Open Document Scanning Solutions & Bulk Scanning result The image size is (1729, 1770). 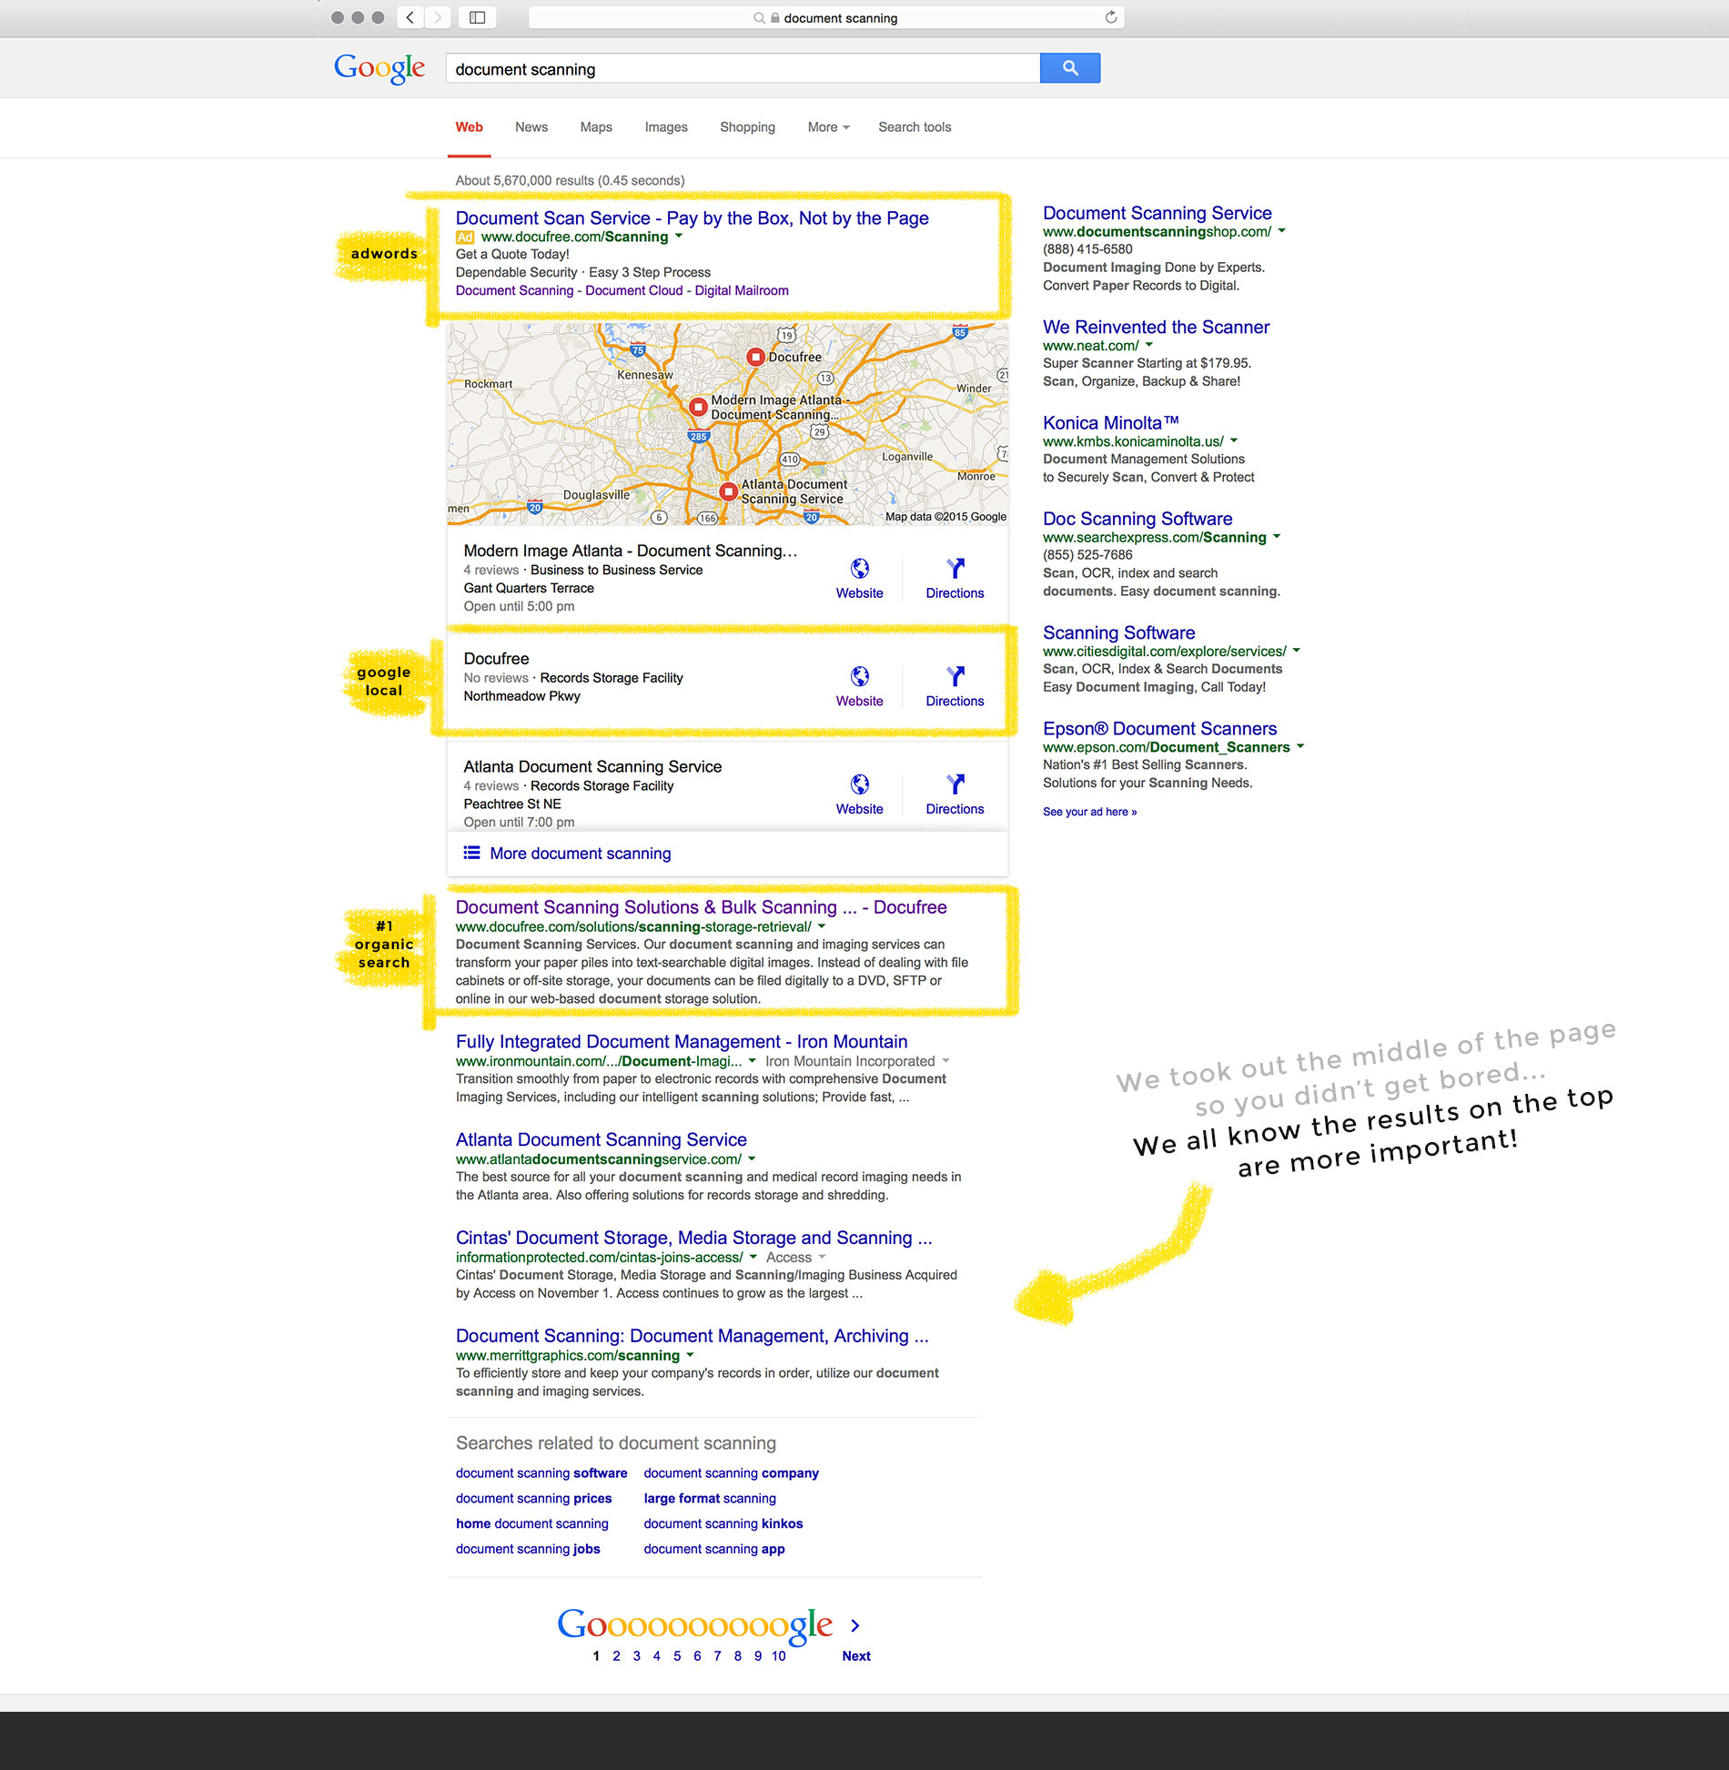[701, 907]
